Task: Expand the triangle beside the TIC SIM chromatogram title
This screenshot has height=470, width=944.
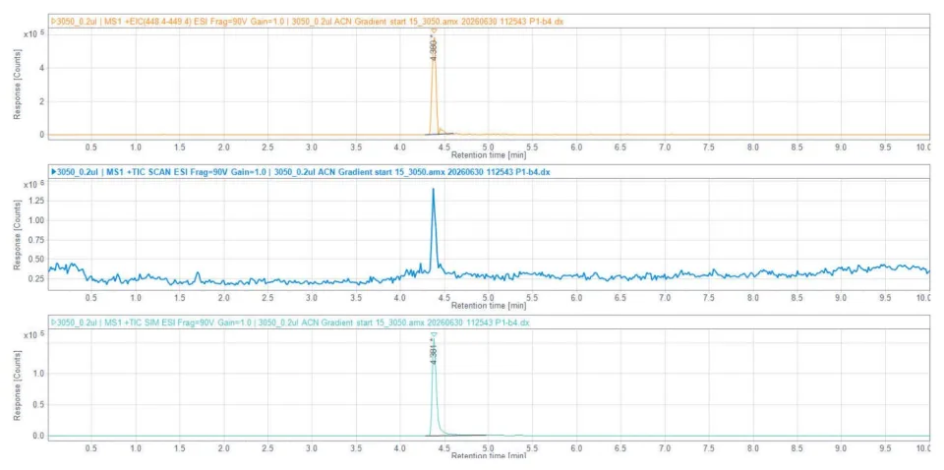Action: click(53, 323)
